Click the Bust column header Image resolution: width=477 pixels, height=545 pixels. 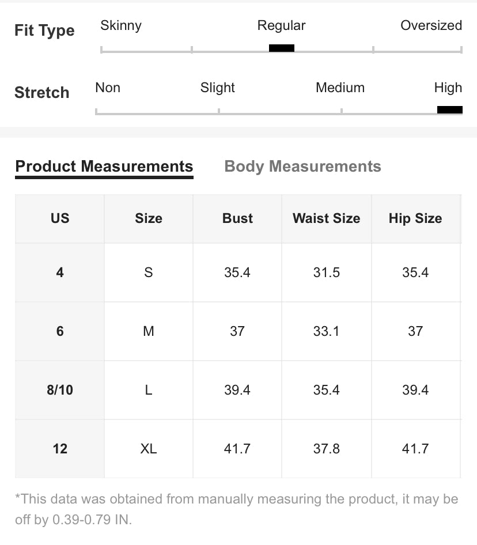tap(237, 218)
